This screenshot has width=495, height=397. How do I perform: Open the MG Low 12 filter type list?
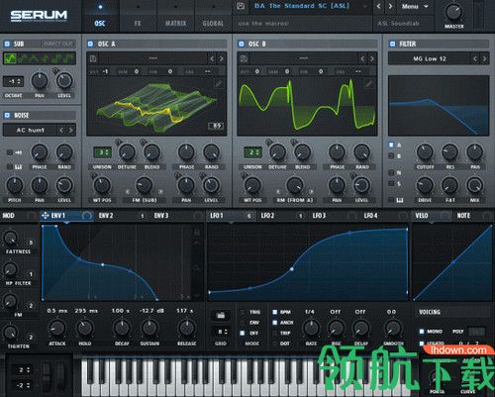point(430,58)
